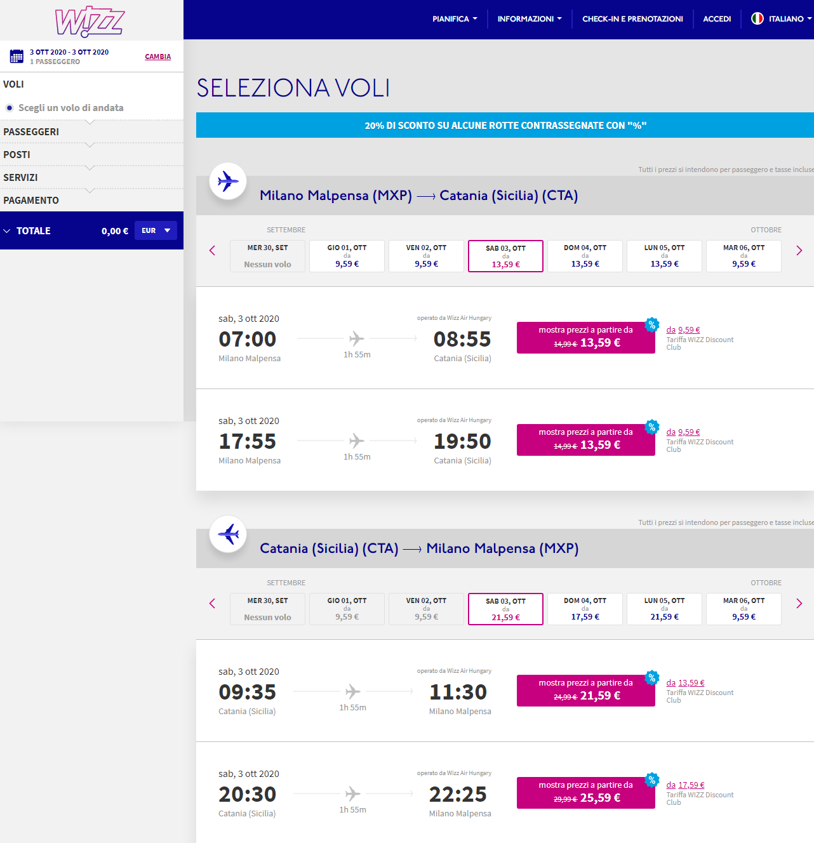Viewport: 814px width, 843px height.
Task: Show earlier dates for Catania–Milano flights
Action: click(212, 604)
